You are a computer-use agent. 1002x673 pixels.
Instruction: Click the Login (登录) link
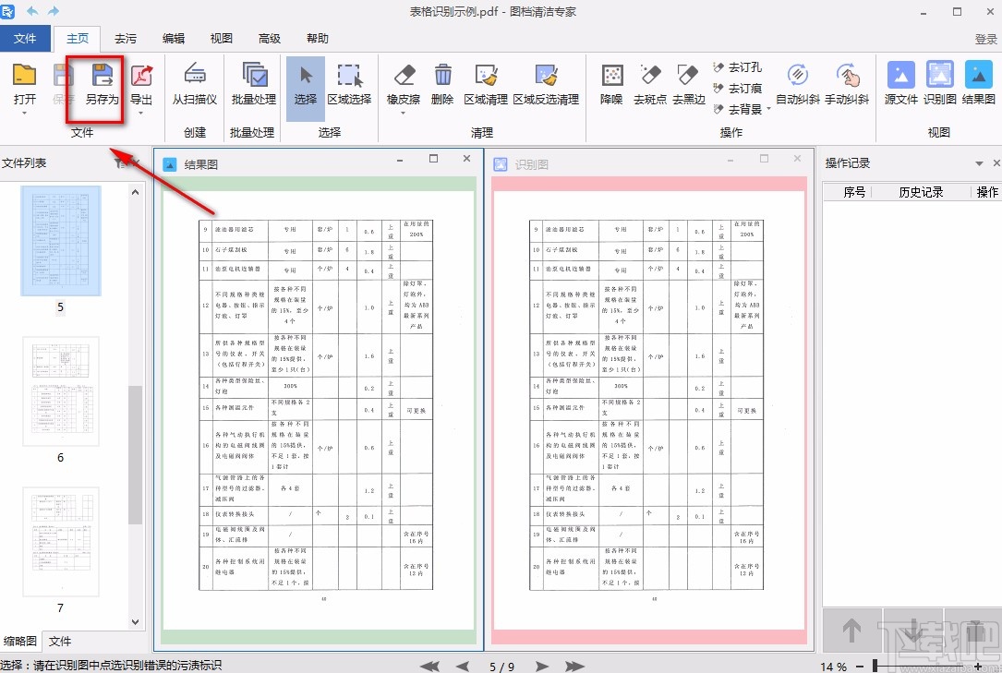click(985, 39)
